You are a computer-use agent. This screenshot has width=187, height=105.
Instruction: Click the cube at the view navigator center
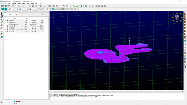pyautogui.click(x=177, y=18)
